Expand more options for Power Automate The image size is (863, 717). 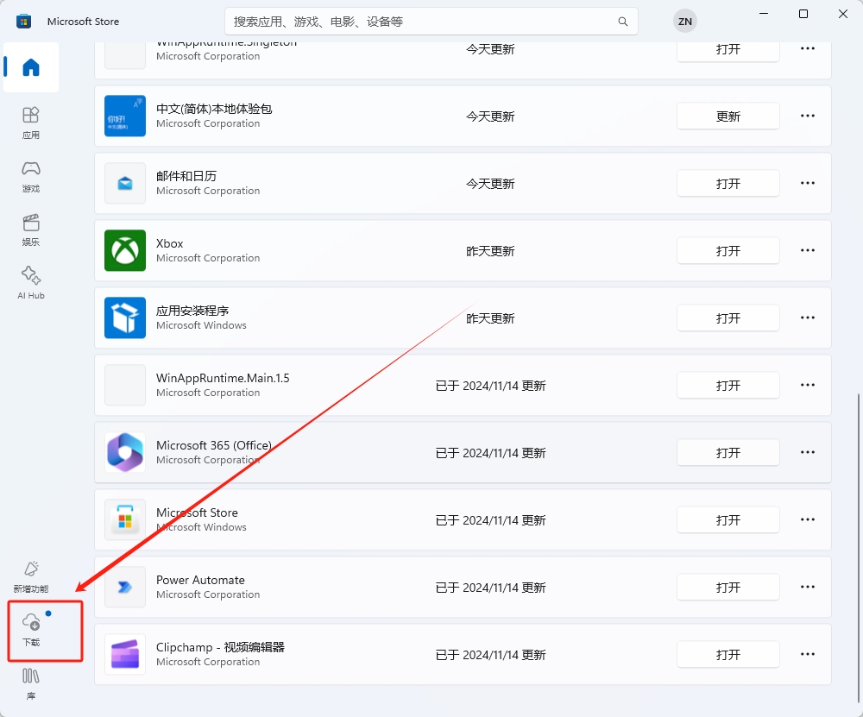[x=808, y=587]
